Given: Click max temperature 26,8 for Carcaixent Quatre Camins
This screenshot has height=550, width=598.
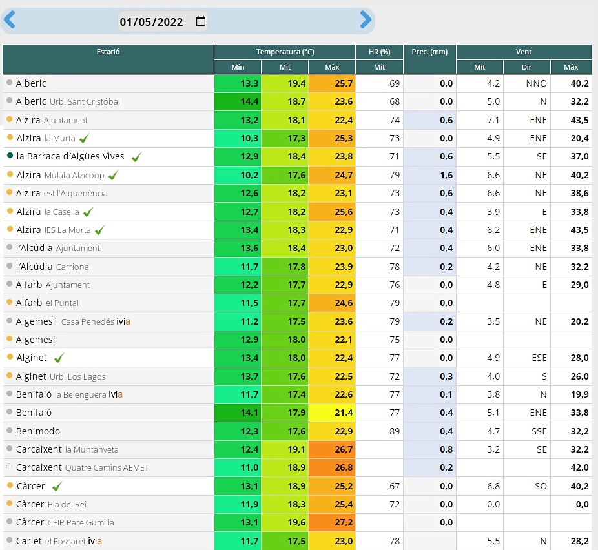Looking at the screenshot, I should pos(332,467).
